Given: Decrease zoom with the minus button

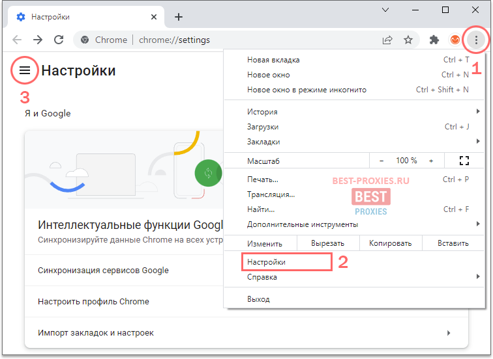Looking at the screenshot, I should (381, 161).
